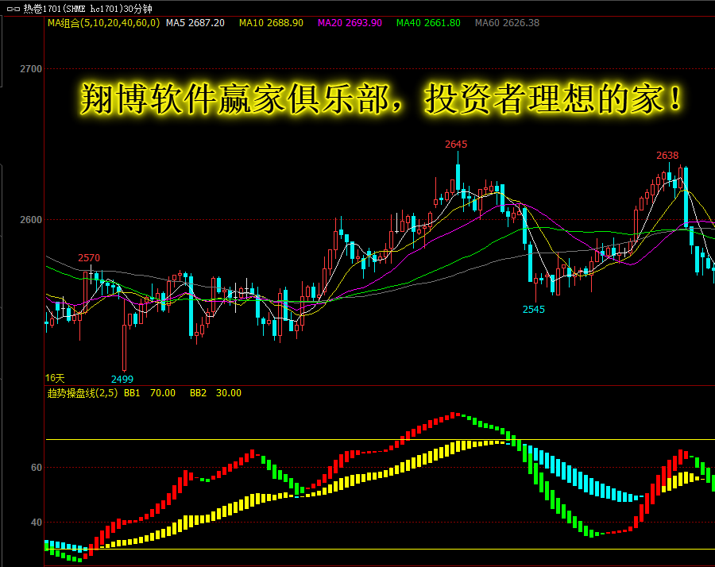Click the 2645 peak price marker

[x=456, y=145]
